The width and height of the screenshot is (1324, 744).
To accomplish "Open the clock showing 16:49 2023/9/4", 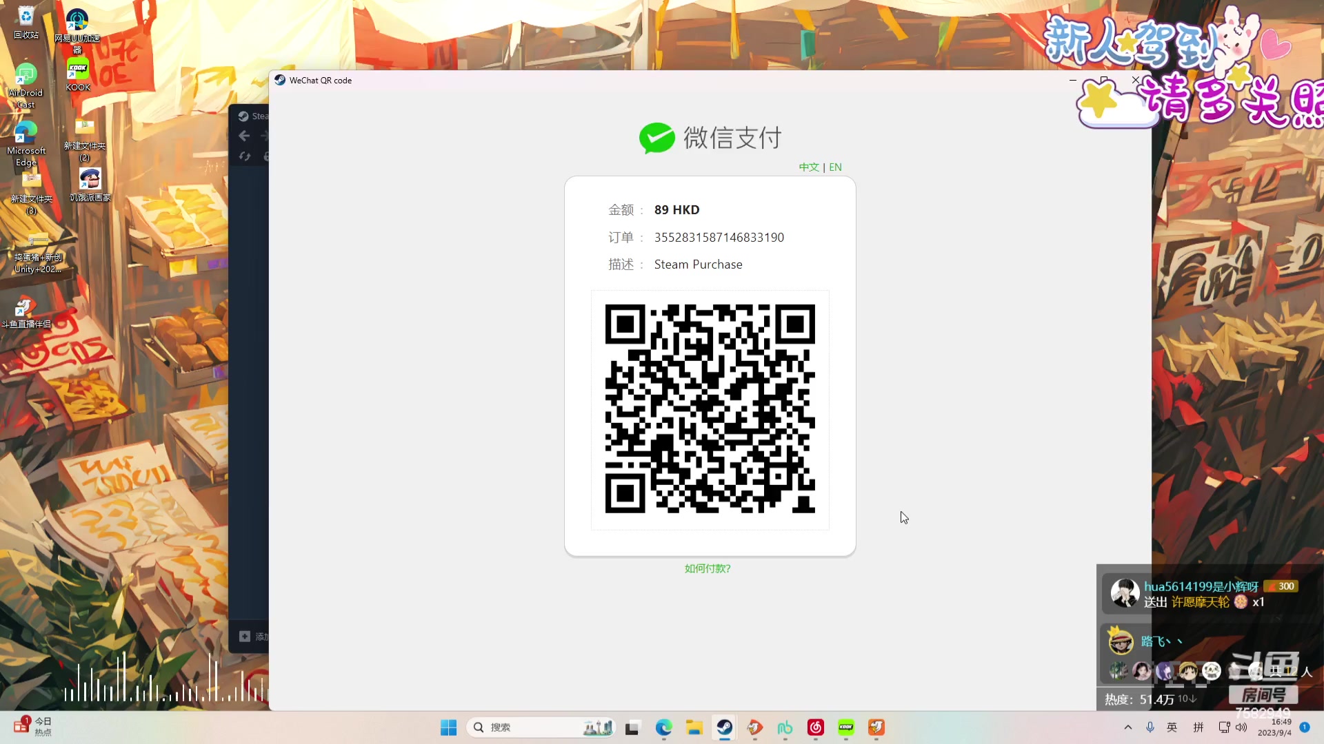I will click(x=1274, y=727).
